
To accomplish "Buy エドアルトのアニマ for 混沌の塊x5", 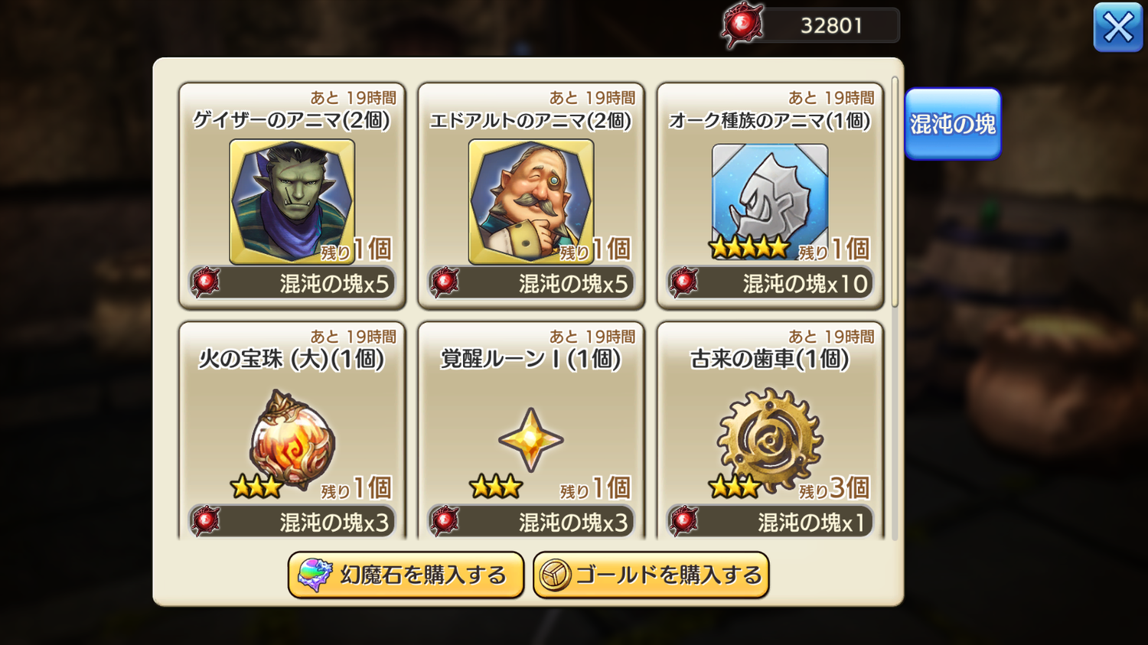I will (531, 283).
